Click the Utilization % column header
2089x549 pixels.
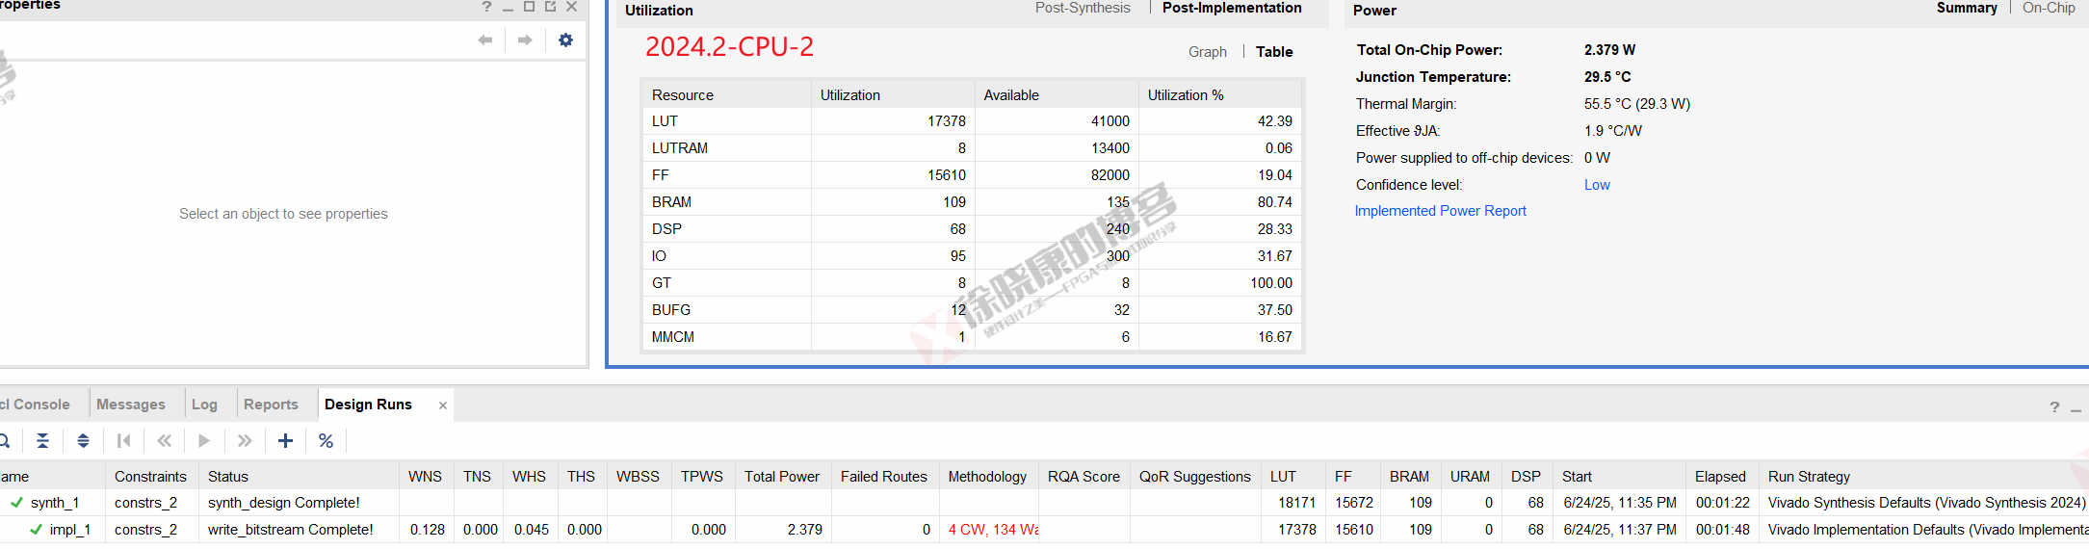tap(1220, 94)
